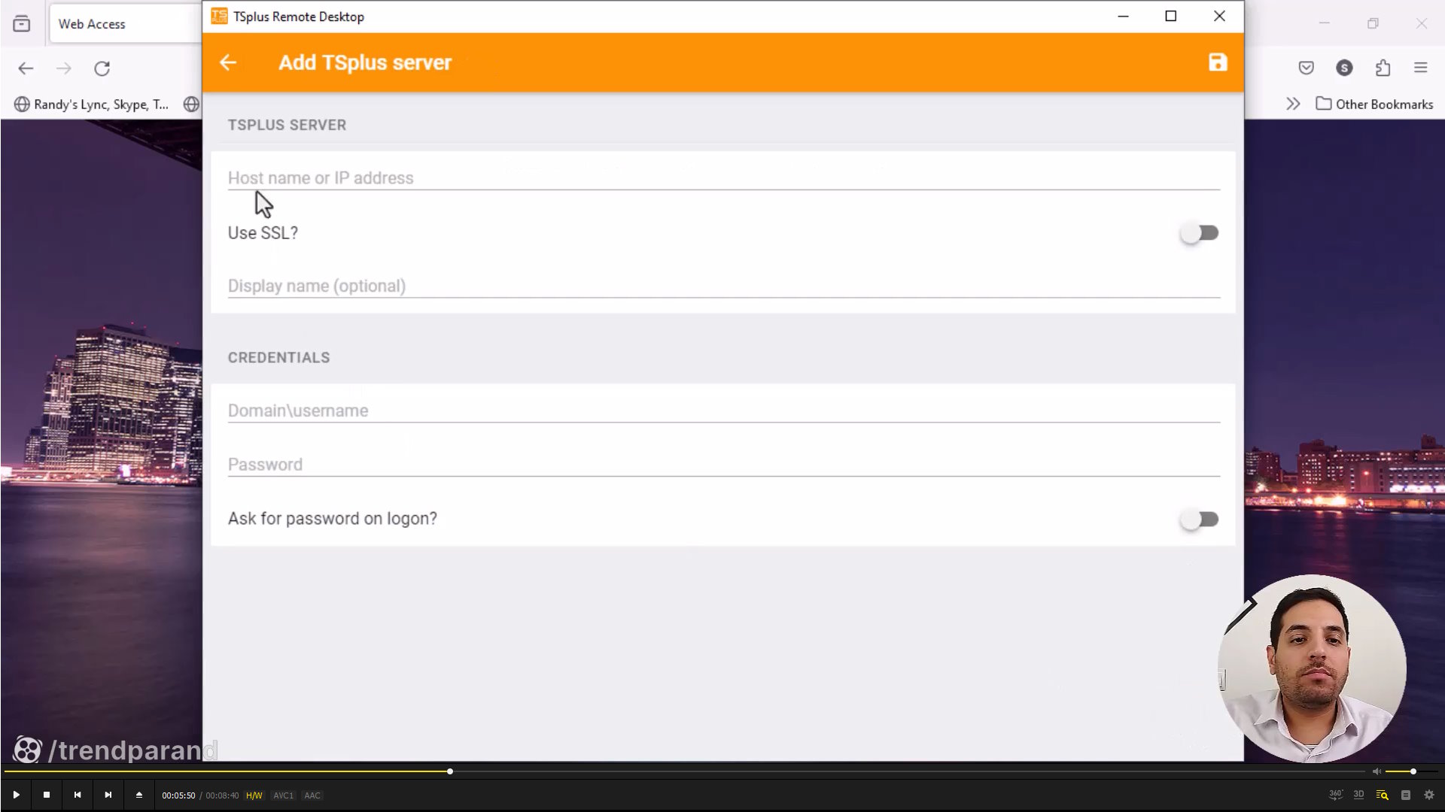Screen dimensions: 1445x812
Task: Play the video in the media player
Action: [x=16, y=795]
